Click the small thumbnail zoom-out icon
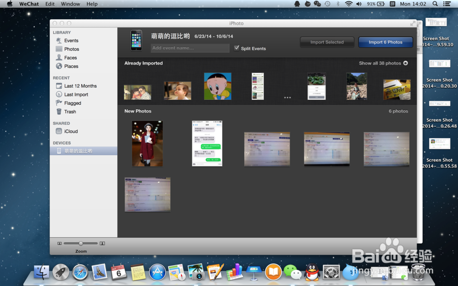The image size is (458, 286). 60,243
